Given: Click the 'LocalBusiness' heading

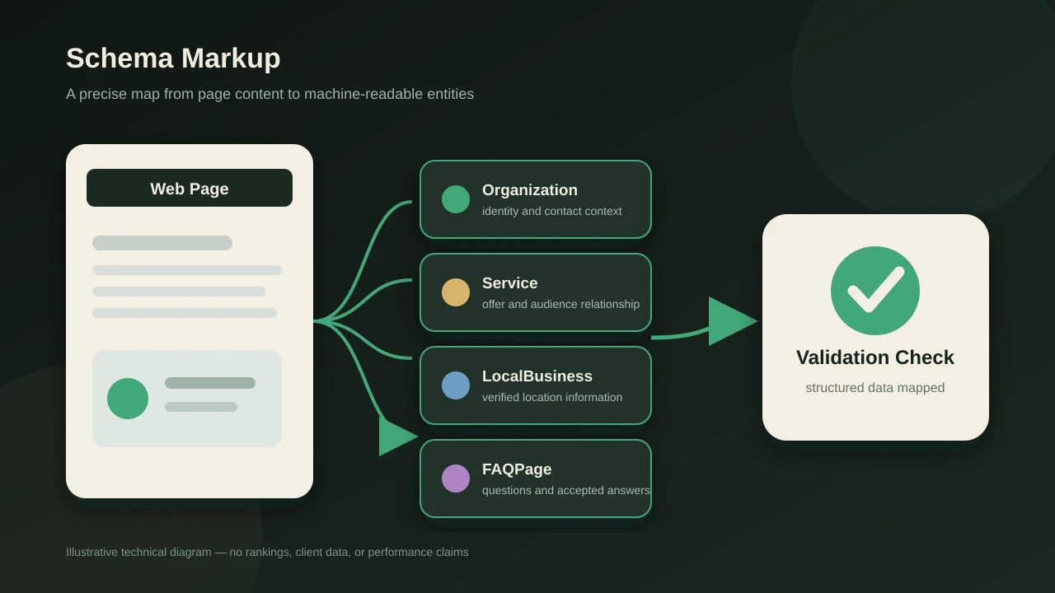Looking at the screenshot, I should 537,376.
